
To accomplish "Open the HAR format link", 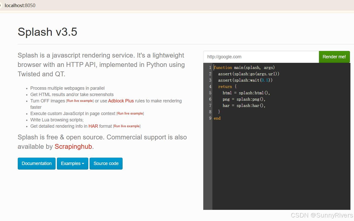I will click(x=93, y=126).
